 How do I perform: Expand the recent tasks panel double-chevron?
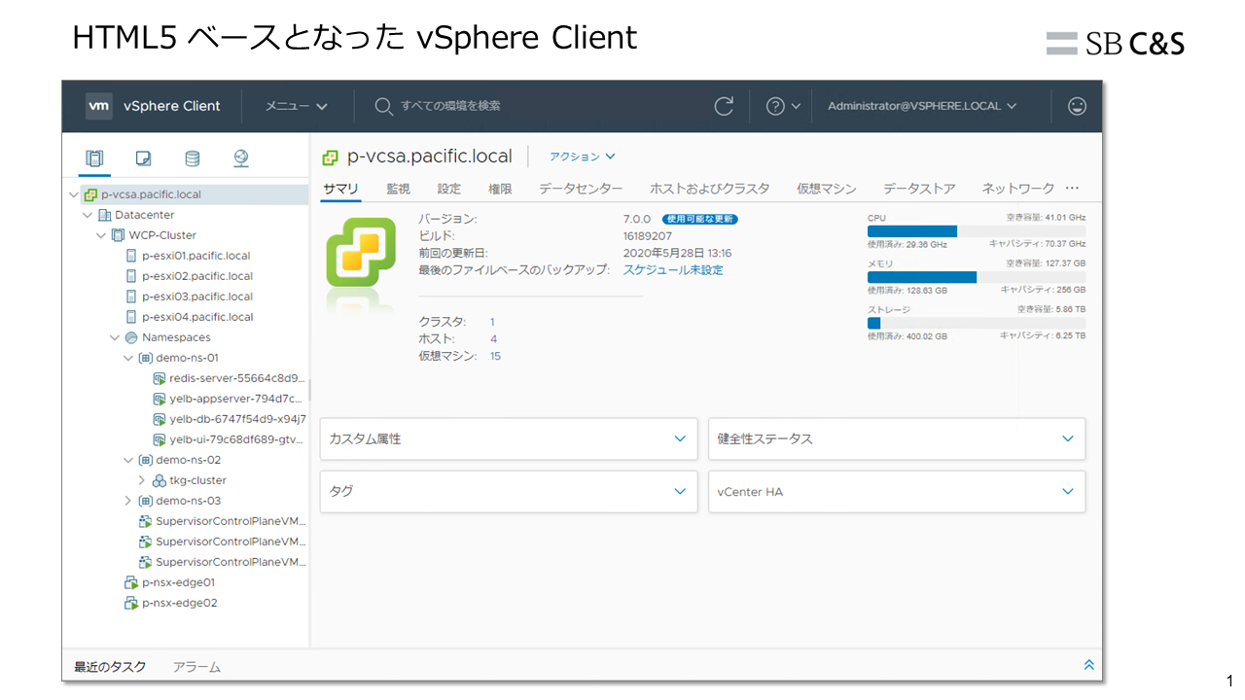pyautogui.click(x=1088, y=665)
